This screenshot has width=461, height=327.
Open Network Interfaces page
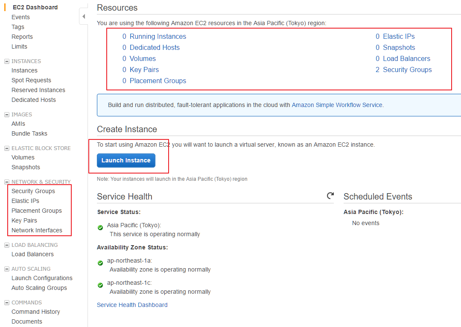pos(37,230)
